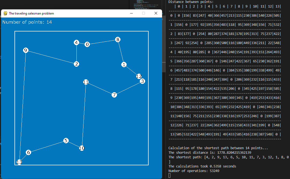Screen dimensions: 290x179
Task: Click node 10 below point 11
Action: point(82,148)
